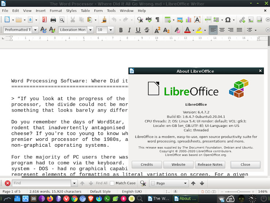Export directly as PDF
The width and height of the screenshot is (270, 203).
[x=44, y=20]
